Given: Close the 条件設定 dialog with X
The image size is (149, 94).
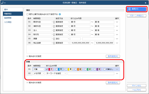Looking at the screenshot, I should pos(145,3).
